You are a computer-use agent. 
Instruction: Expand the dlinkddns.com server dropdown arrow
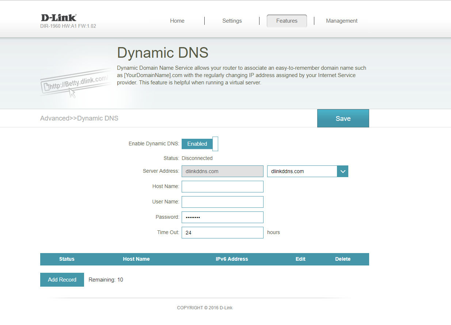point(342,171)
